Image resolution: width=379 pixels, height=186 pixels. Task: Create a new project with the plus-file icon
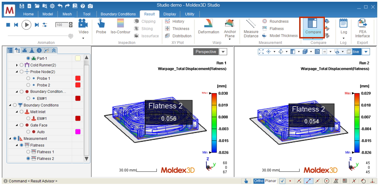pyautogui.click(x=29, y=6)
